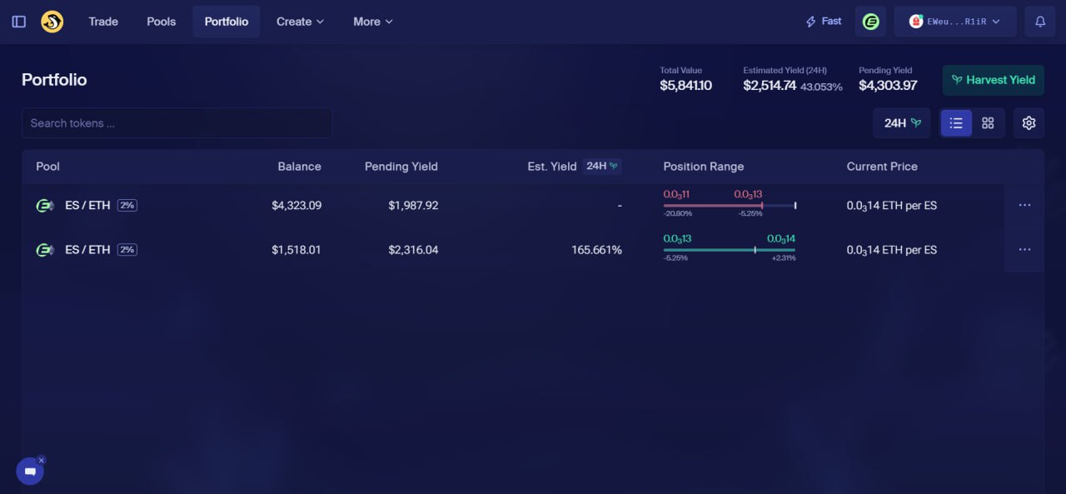The height and width of the screenshot is (494, 1066).
Task: Open portfolio settings gear icon
Action: click(x=1029, y=123)
